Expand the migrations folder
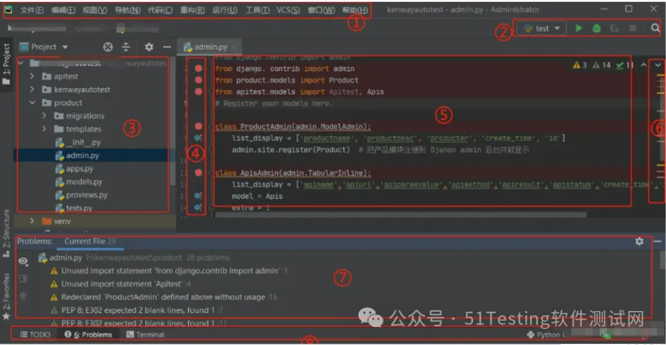The image size is (666, 345). tap(44, 115)
